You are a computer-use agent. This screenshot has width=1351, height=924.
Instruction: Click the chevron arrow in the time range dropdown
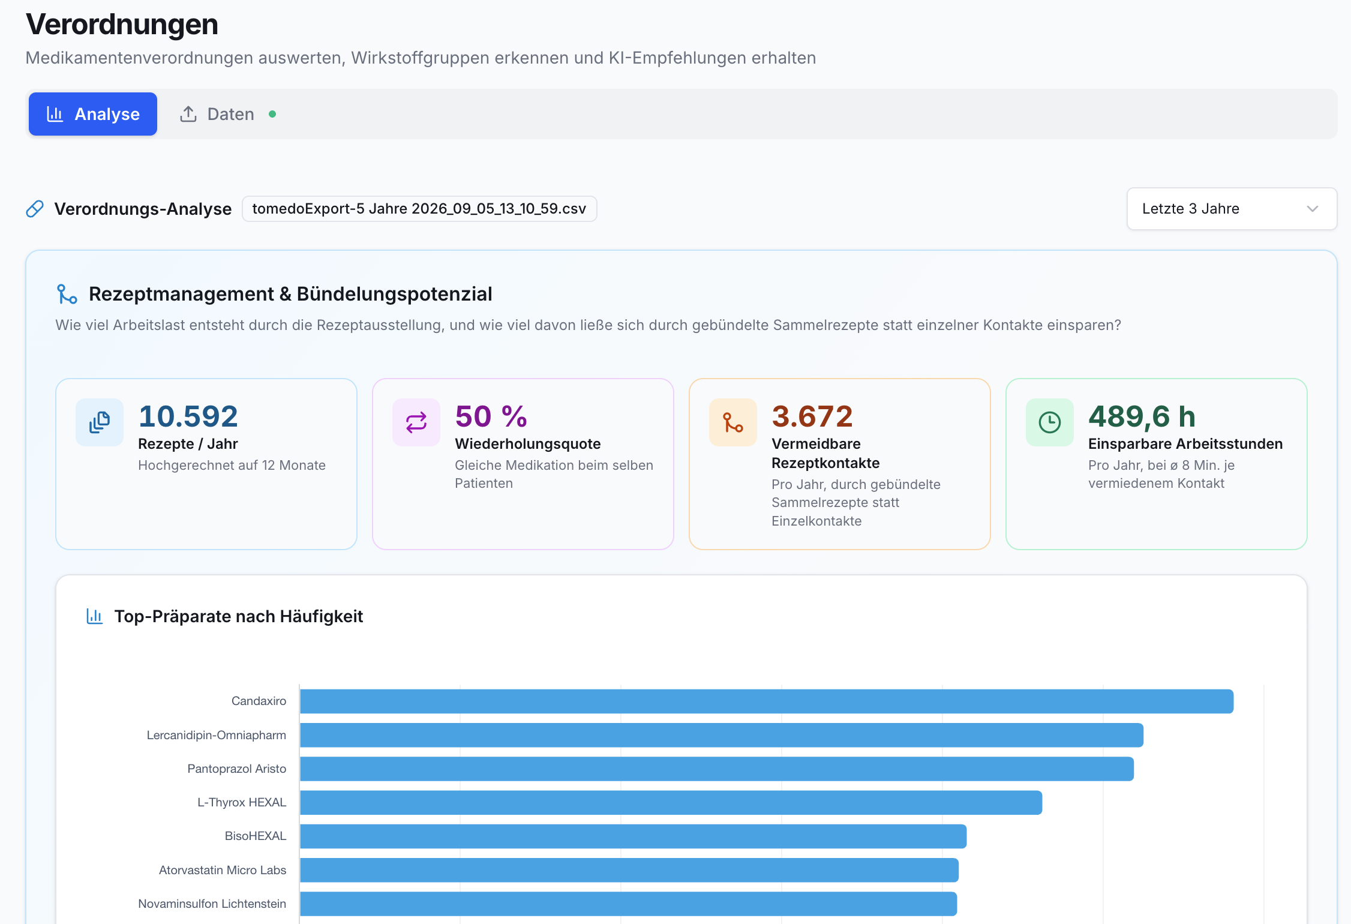[x=1313, y=209]
